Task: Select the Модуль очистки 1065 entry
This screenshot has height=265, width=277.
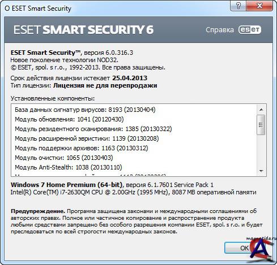Action: tap(64, 158)
